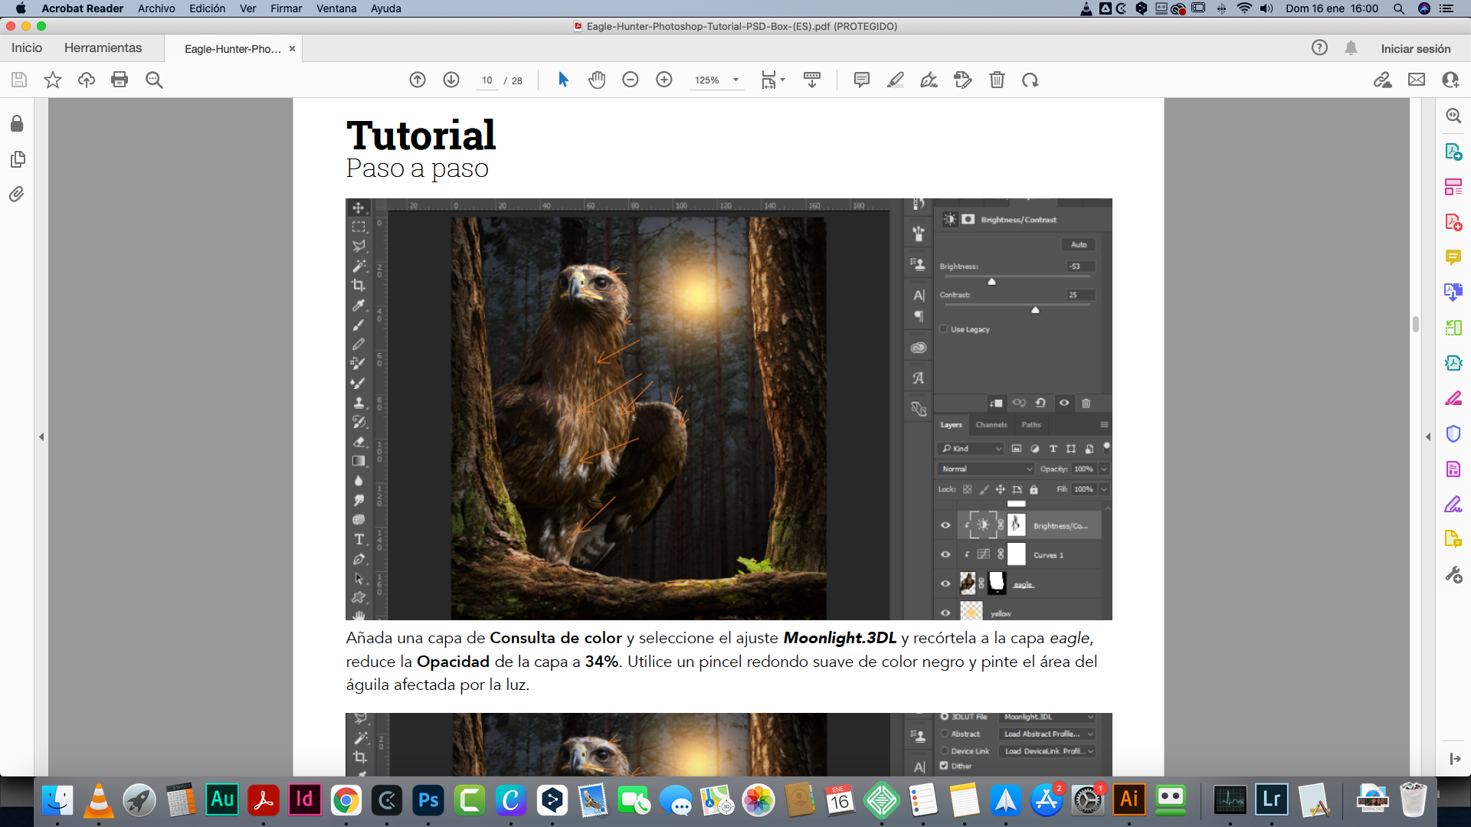Toggle the left navigation pane arrow

coord(41,436)
